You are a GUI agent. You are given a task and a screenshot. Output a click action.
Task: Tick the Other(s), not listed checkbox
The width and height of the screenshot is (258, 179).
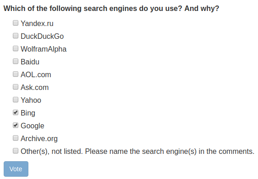16,151
